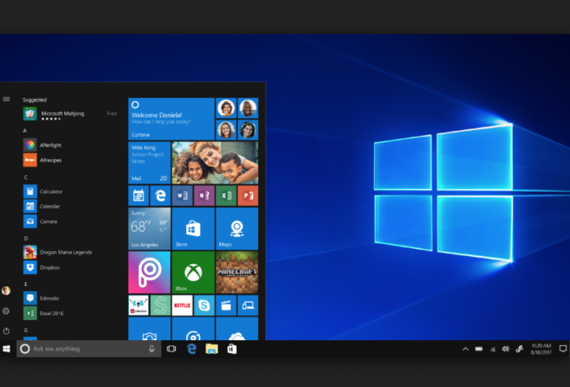570x387 pixels.
Task: Click the Windows Start button
Action: pyautogui.click(x=6, y=349)
